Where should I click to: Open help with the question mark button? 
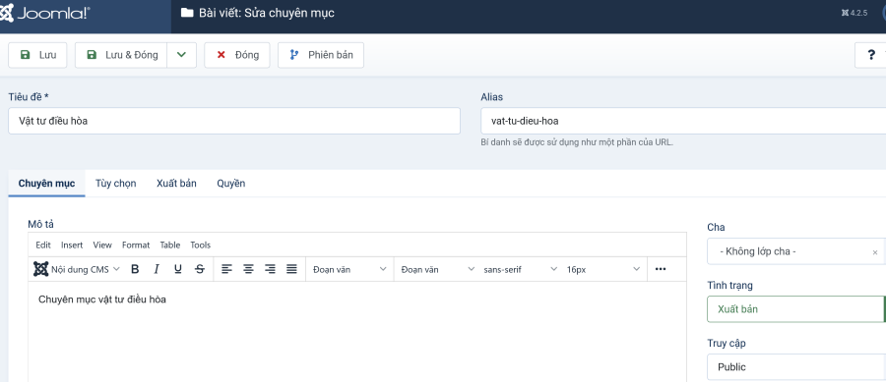[x=870, y=55]
